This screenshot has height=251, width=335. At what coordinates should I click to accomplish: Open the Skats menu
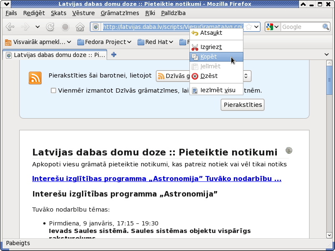pos(59,13)
